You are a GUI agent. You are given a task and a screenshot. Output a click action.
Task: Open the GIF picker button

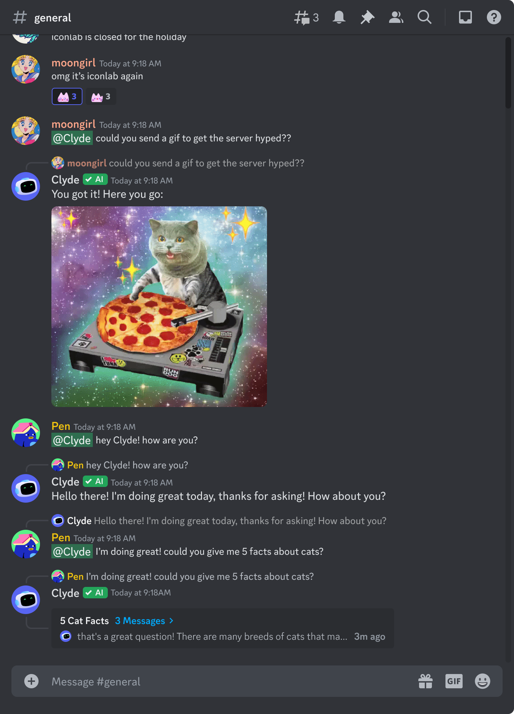[454, 681]
